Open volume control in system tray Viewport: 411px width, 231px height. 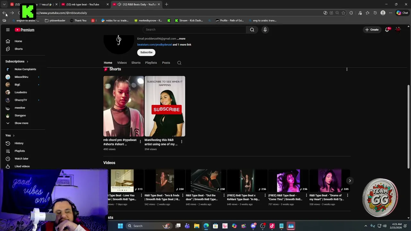pyautogui.click(x=385, y=226)
